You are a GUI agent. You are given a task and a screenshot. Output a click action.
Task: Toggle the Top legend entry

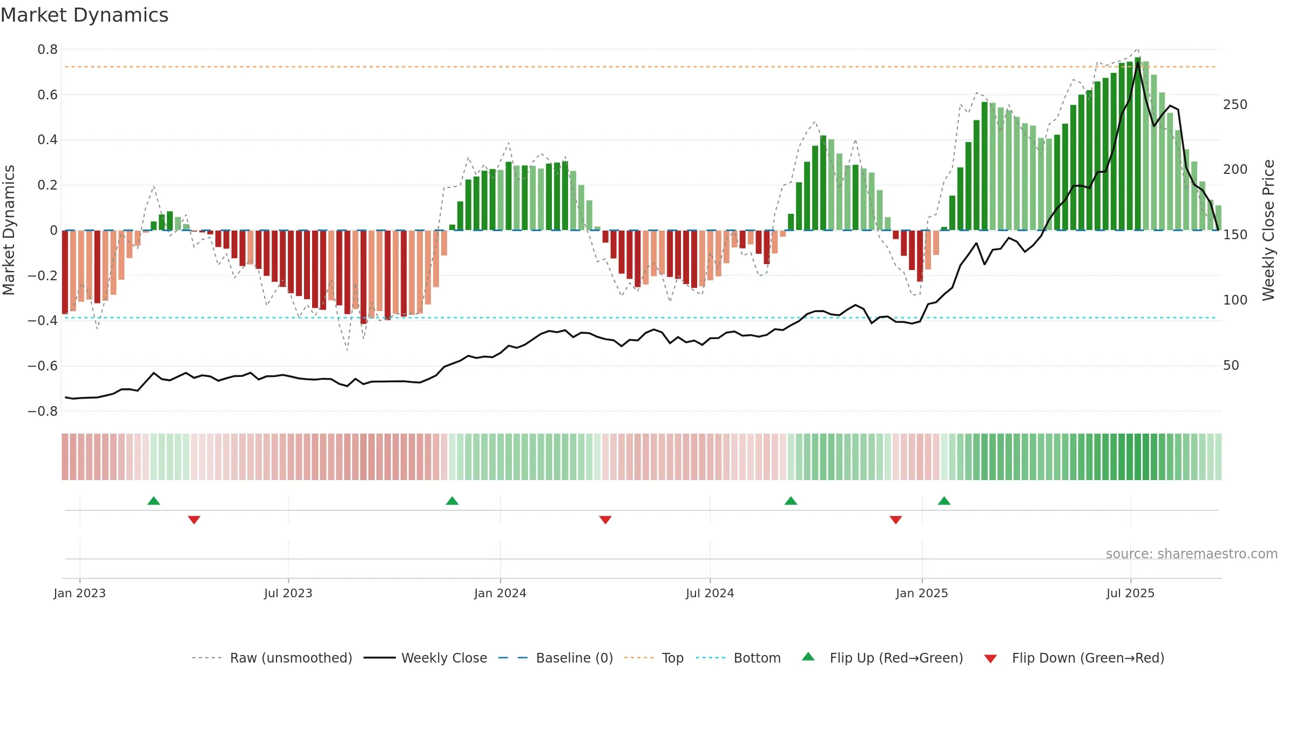[654, 658]
